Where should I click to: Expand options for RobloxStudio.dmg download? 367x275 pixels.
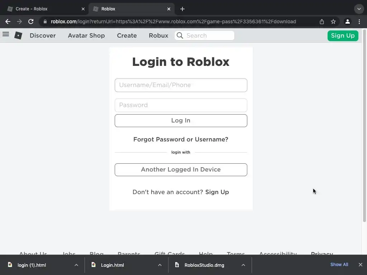pyautogui.click(x=243, y=265)
